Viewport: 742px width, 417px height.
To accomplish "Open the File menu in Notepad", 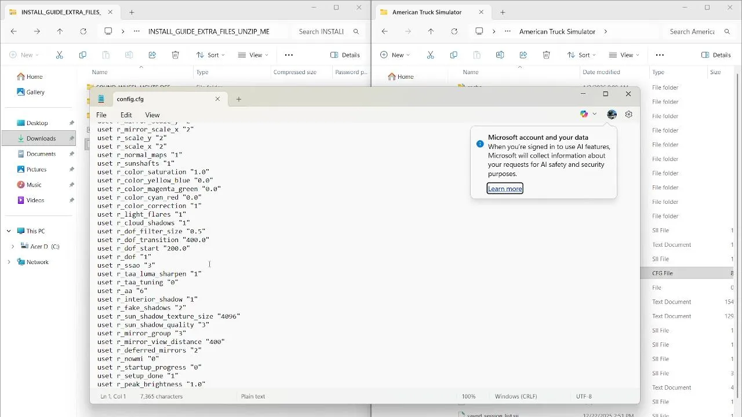I will tap(101, 115).
